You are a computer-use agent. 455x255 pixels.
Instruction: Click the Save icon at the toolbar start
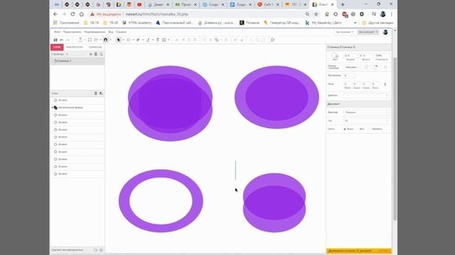pyautogui.click(x=55, y=40)
